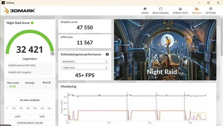Click the OPTIONS tab label
The height and width of the screenshot is (126, 223).
(x=211, y=13)
